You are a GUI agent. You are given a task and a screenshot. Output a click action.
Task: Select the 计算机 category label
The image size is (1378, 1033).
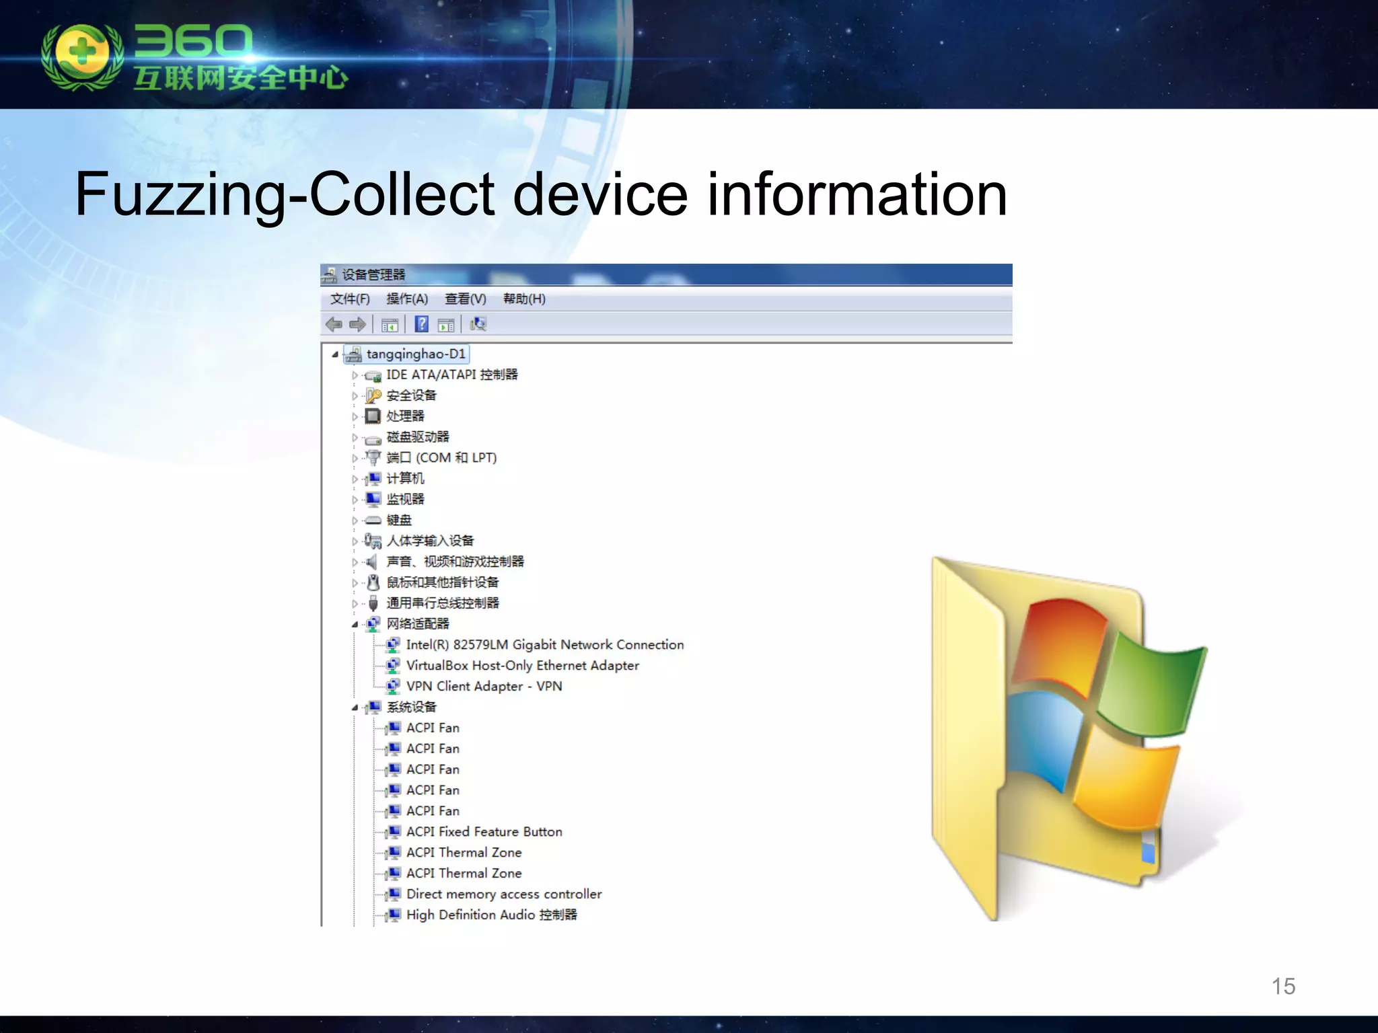pyautogui.click(x=405, y=479)
